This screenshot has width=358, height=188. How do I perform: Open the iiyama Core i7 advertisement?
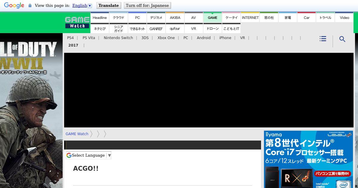[308, 159]
